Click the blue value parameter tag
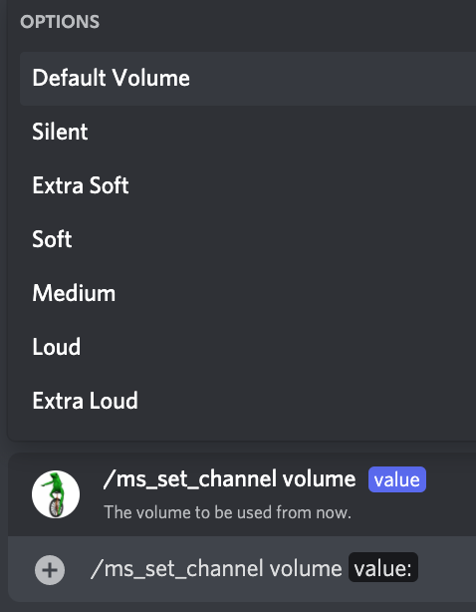 tap(397, 479)
